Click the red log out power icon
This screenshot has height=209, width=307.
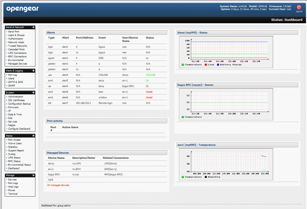[x=299, y=8]
